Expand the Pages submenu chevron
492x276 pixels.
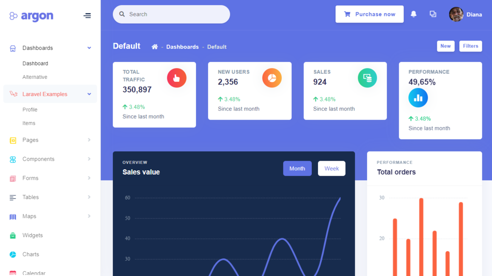click(89, 140)
